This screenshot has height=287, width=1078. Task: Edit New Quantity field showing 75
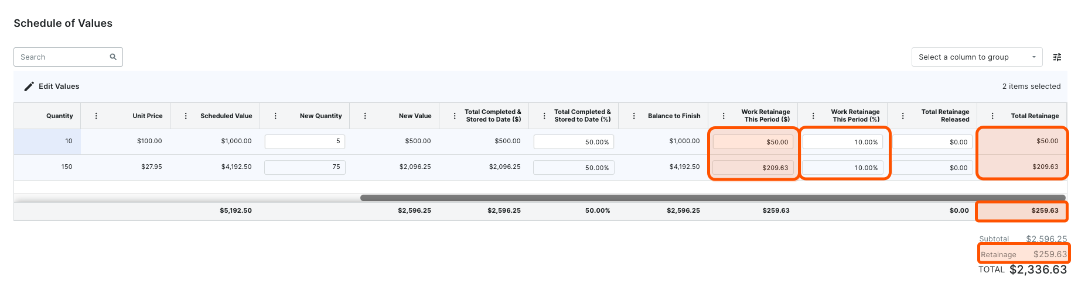point(305,167)
